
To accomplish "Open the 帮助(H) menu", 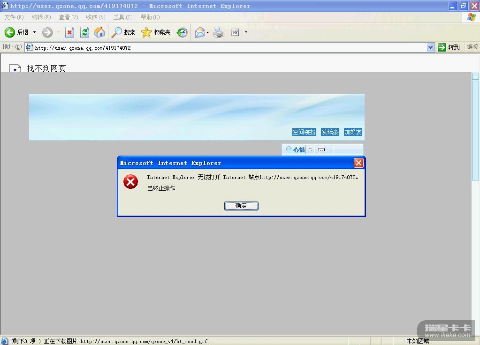I will tap(150, 17).
